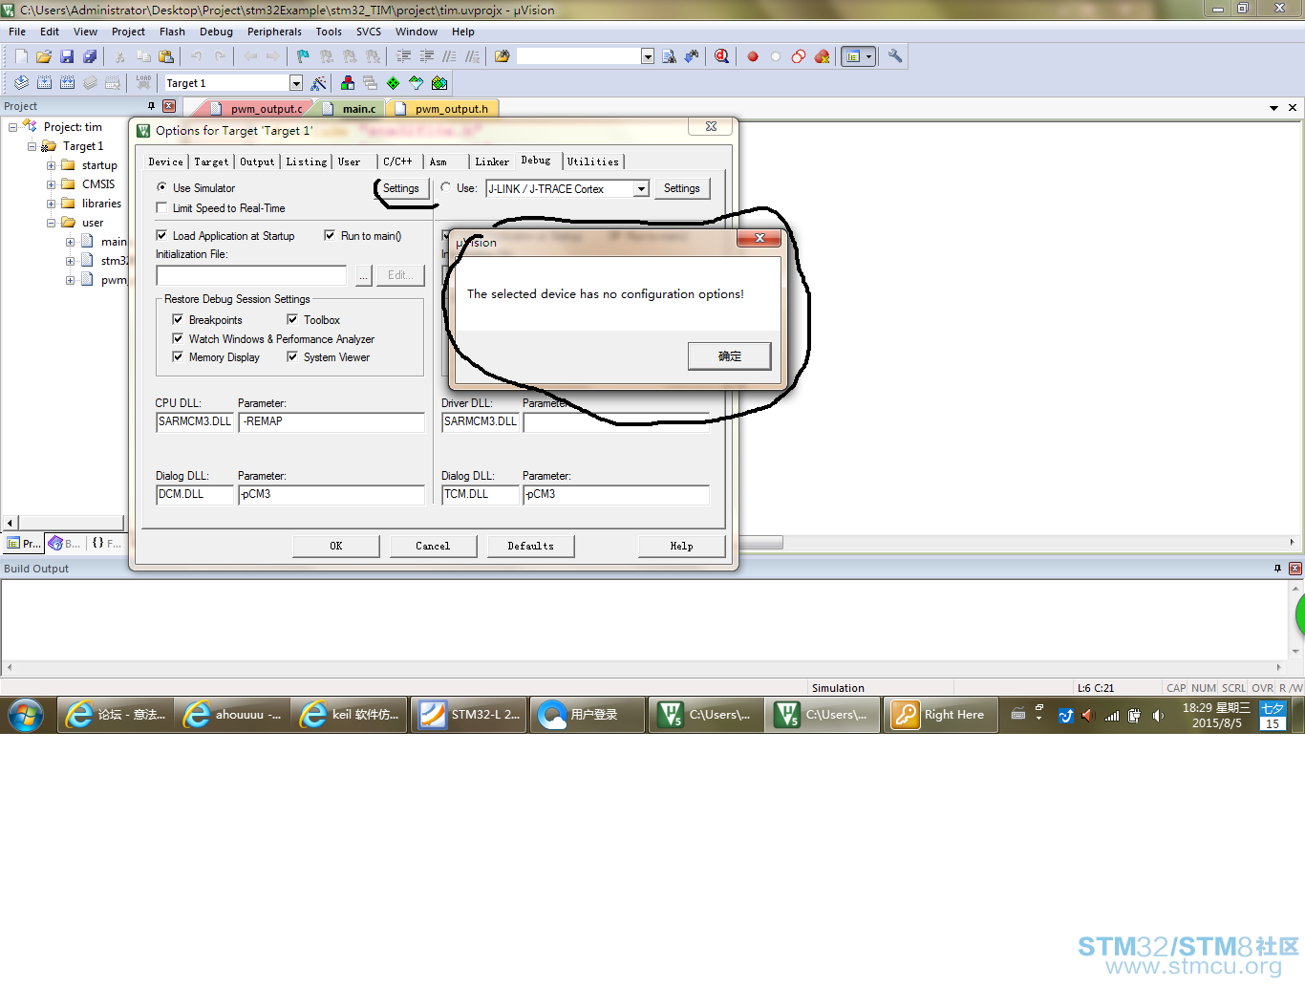Open Manage Project Items colored-blocks icon
The width and height of the screenshot is (1305, 990).
tap(348, 83)
